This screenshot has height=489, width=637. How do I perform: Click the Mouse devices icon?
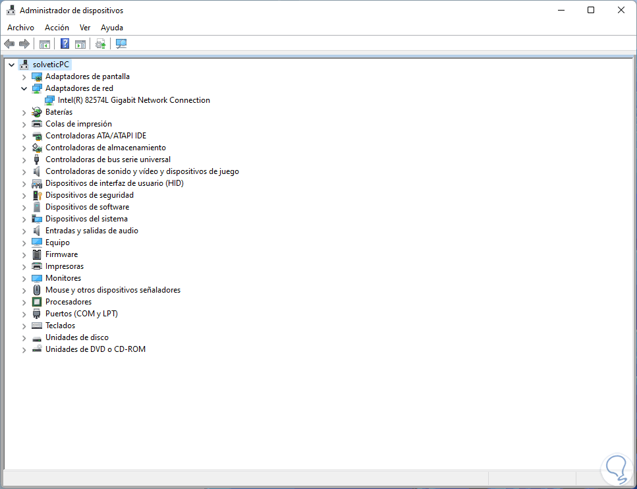[37, 290]
